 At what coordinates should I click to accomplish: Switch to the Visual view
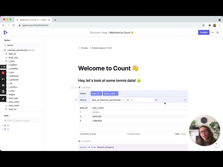tap(183, 134)
